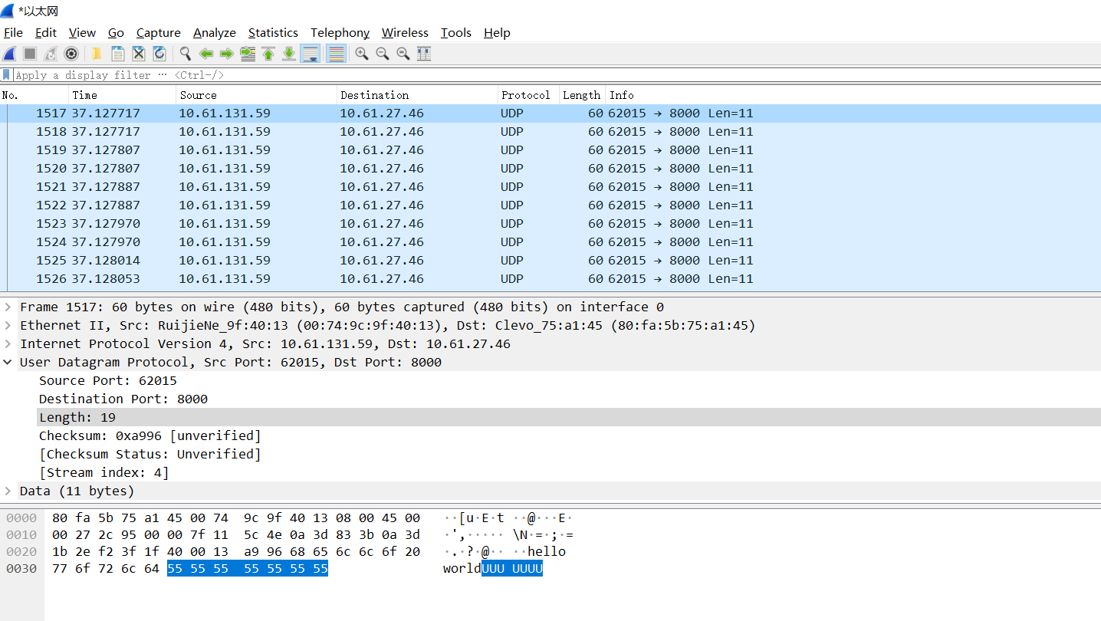
Task: Go forward in packet history
Action: pyautogui.click(x=226, y=54)
